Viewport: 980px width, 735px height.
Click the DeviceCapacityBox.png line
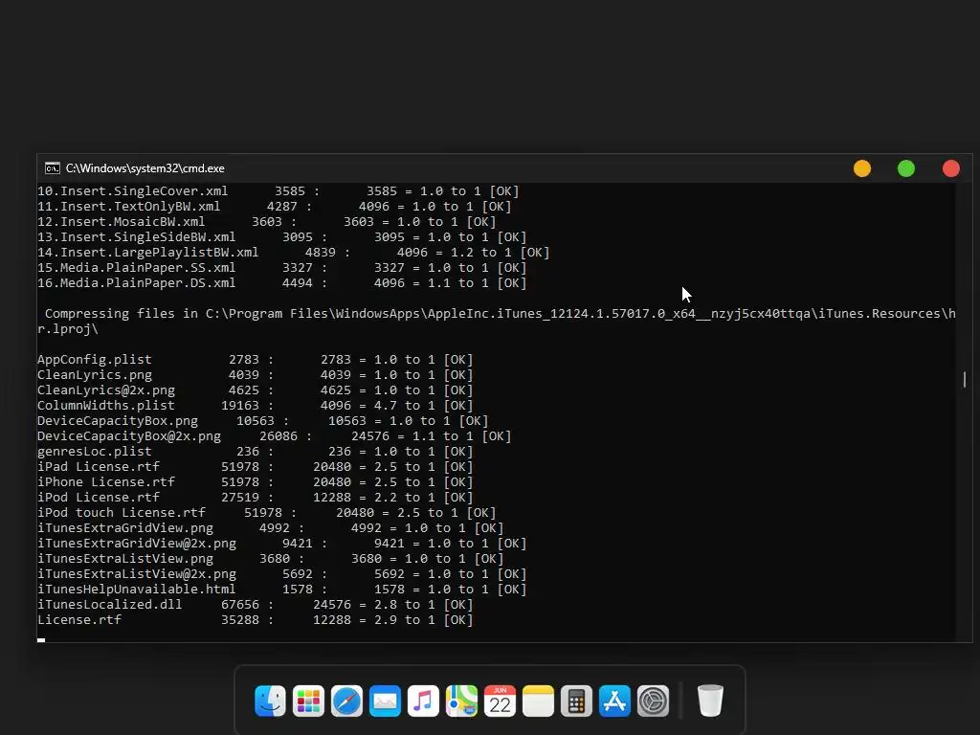[262, 421]
